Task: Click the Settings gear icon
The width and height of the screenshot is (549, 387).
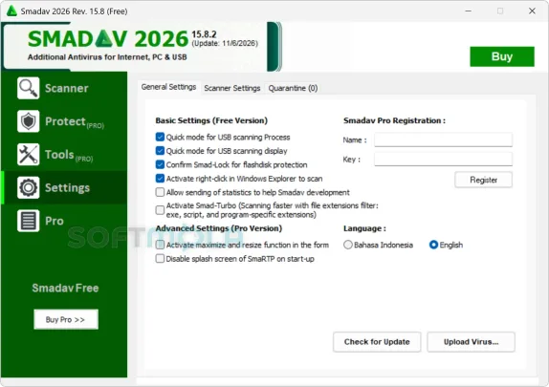Action: click(x=28, y=187)
